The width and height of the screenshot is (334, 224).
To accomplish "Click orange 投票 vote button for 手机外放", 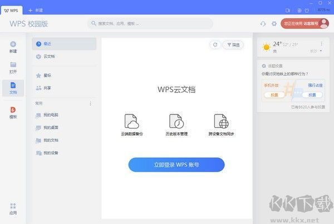I will [274, 95].
